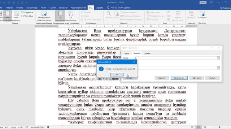Click the Print Layout view icon in status bar
The height and width of the screenshot is (129, 231).
point(199,127)
